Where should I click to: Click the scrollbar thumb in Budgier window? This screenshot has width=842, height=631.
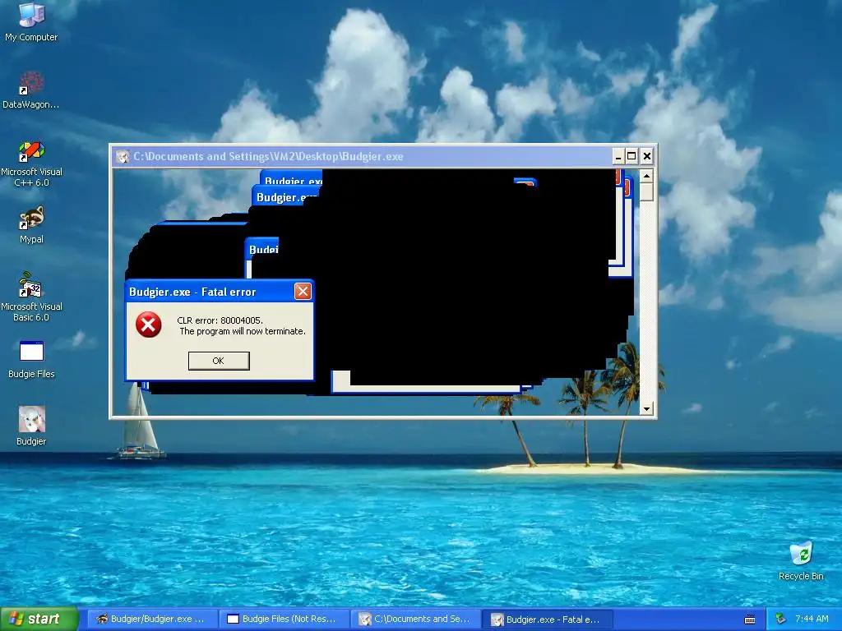pyautogui.click(x=646, y=192)
